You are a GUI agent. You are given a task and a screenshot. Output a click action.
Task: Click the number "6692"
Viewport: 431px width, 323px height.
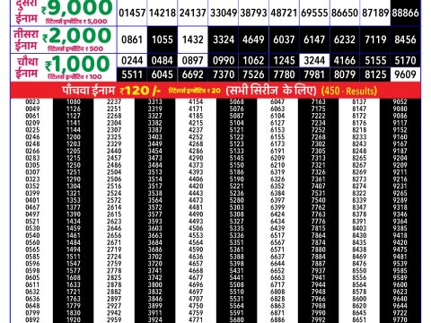pos(193,74)
